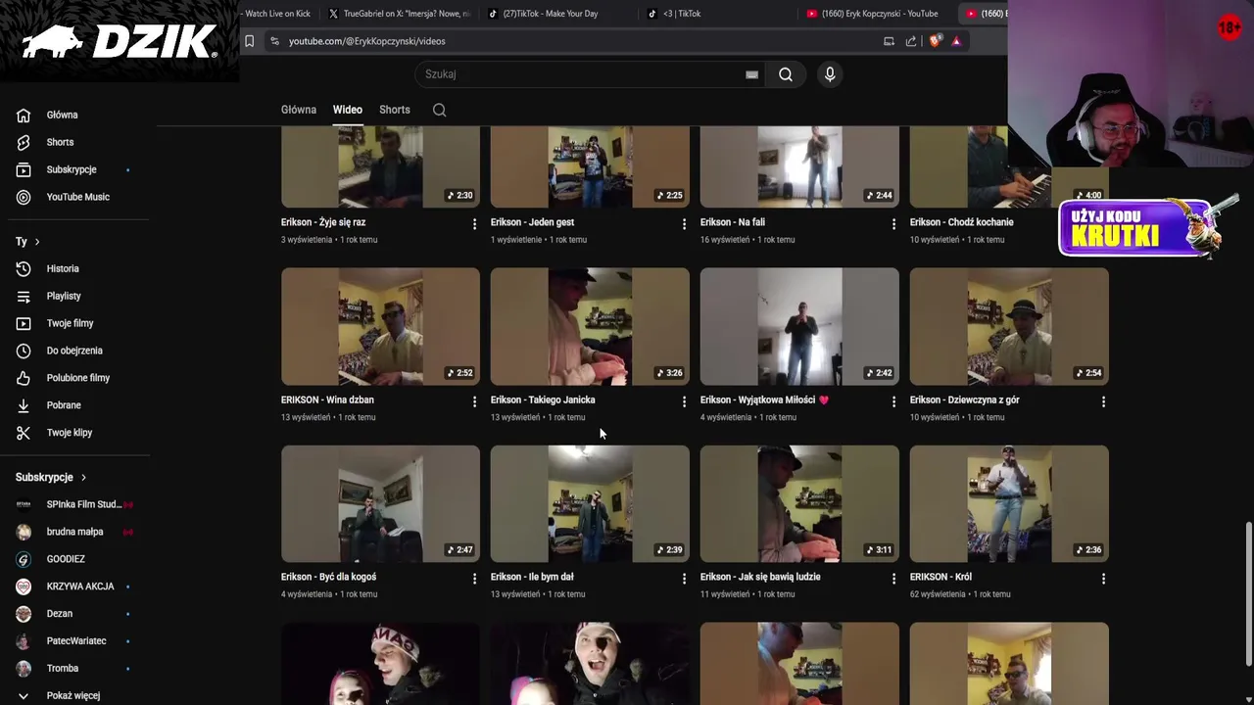Open the Główna sidebar home icon

click(24, 115)
